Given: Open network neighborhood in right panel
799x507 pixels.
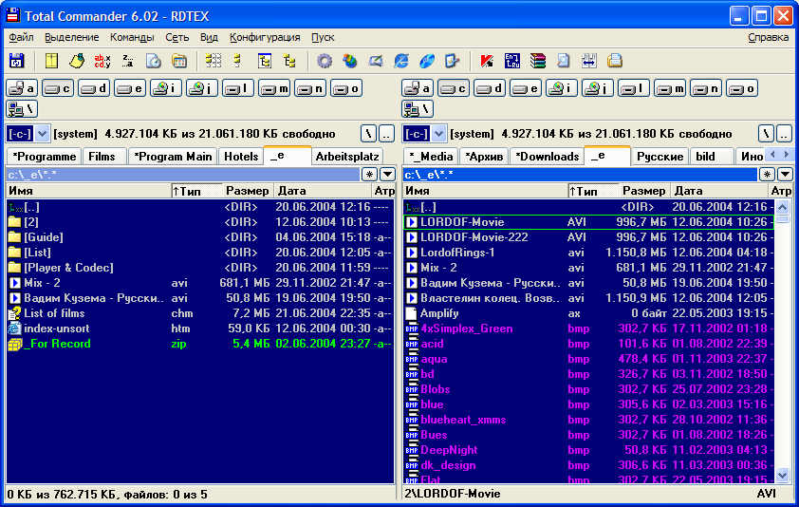Looking at the screenshot, I should click(418, 108).
